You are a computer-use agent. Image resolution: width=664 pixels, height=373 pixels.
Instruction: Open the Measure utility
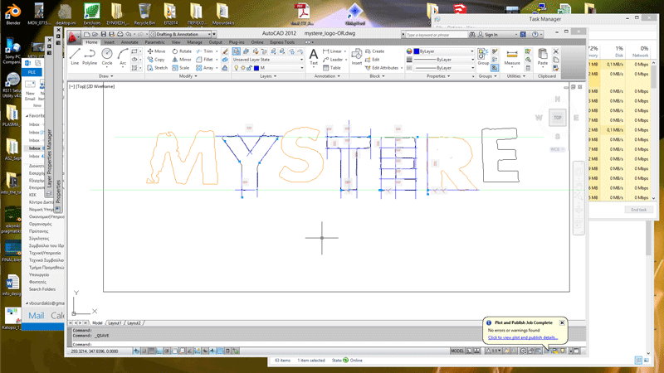tap(512, 56)
